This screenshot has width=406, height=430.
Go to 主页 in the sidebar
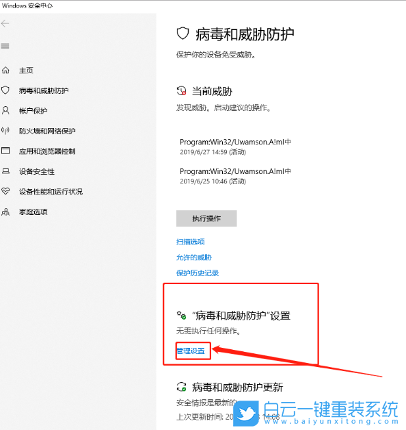26,71
